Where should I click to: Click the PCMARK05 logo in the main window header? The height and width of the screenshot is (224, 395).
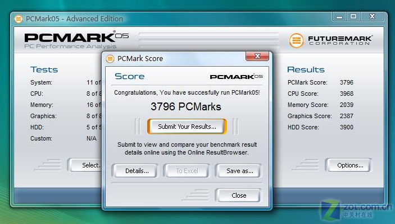pos(76,40)
